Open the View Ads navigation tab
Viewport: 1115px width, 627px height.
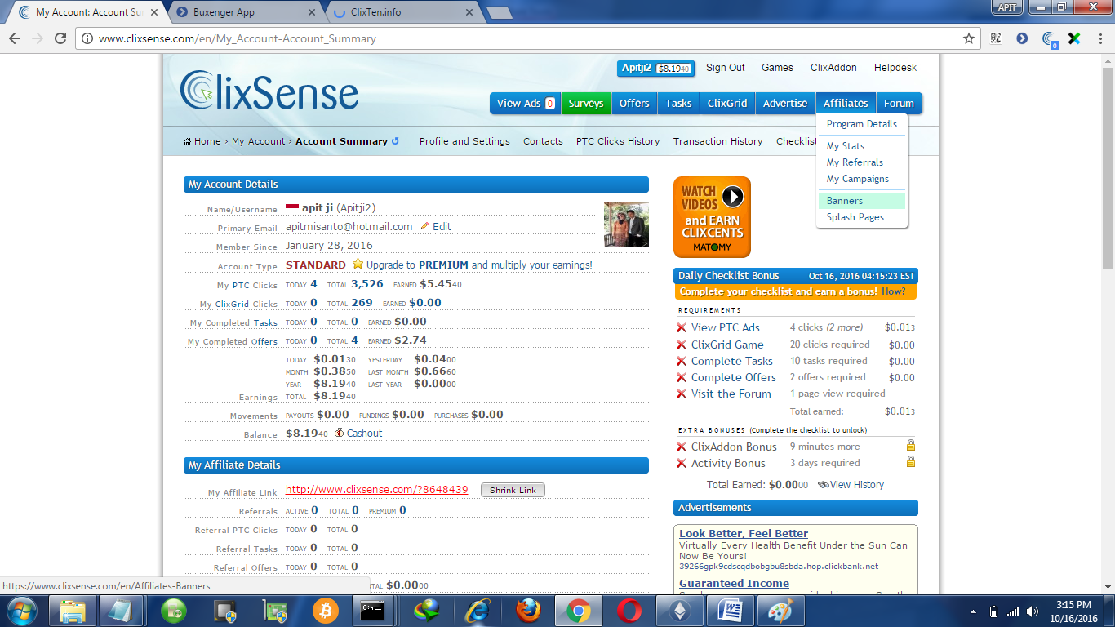526,104
